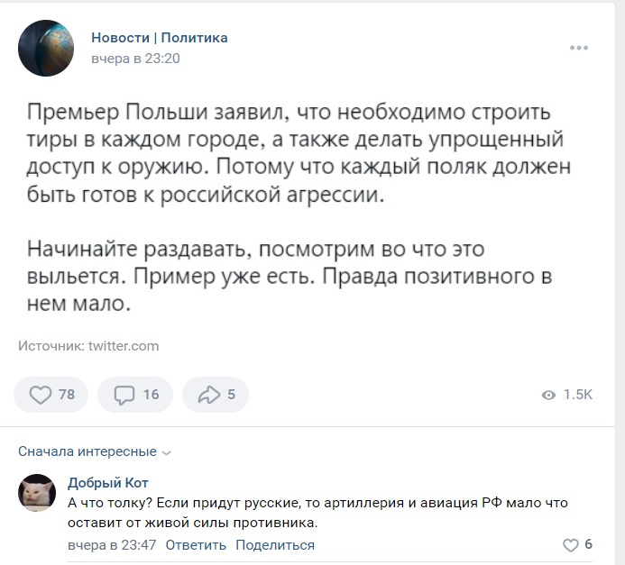Like the post with the heart icon
Image resolution: width=625 pixels, height=565 pixels.
point(41,395)
